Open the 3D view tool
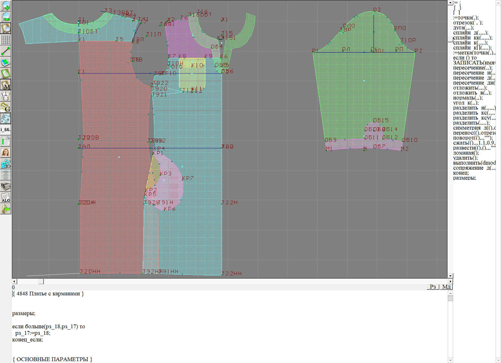Screen dimensions: 501x363 (x=6, y=164)
